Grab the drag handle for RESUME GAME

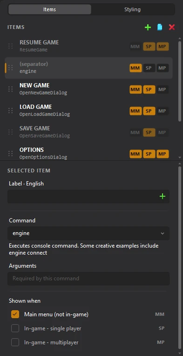(10, 46)
